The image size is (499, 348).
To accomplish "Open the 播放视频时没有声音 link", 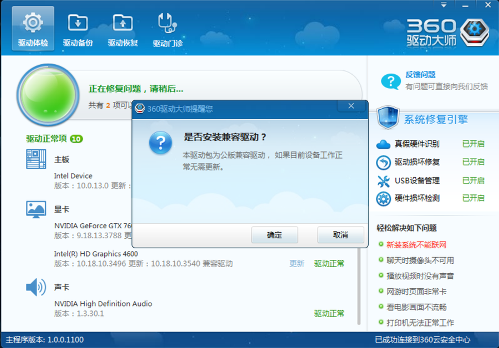I will pos(420,276).
